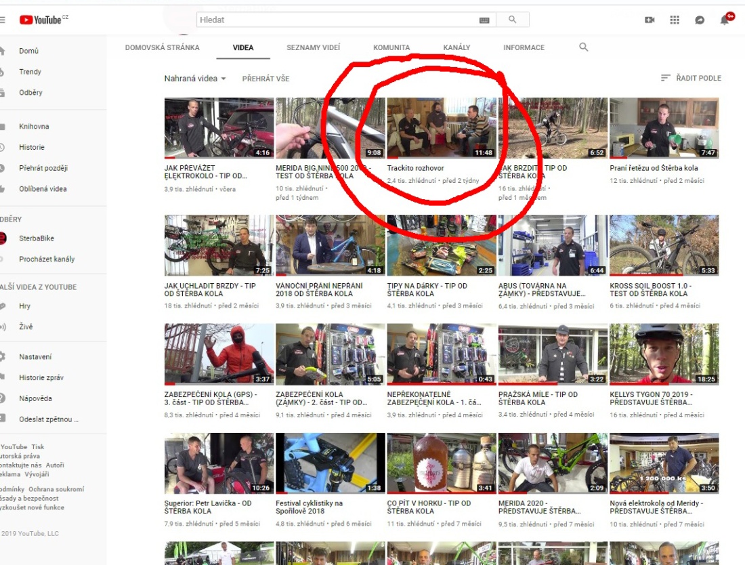Open the Praní řetězu video thumbnail
Screen dimensions: 745x565
click(664, 128)
